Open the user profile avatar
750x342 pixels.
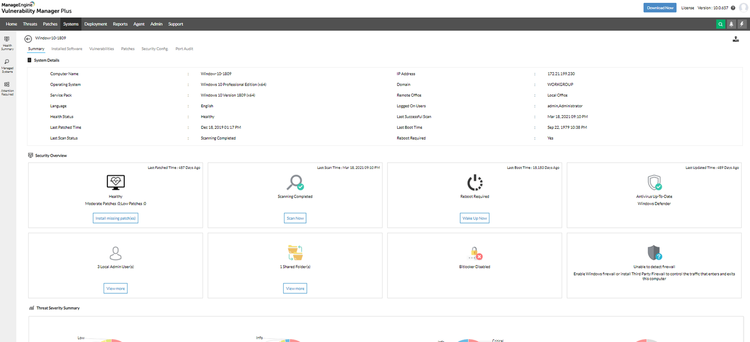pos(743,7)
